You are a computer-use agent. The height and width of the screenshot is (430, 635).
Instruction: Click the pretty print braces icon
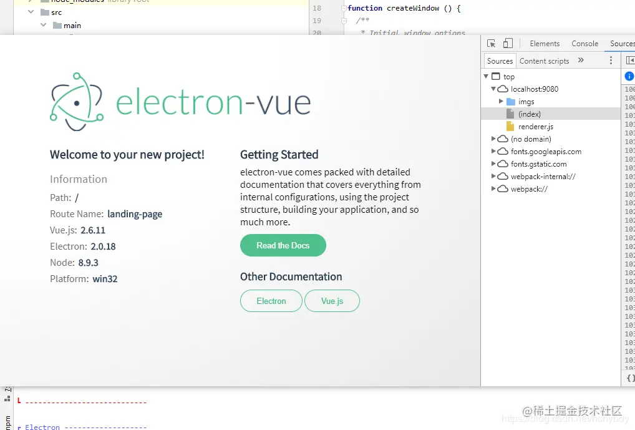coord(631,378)
